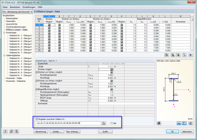Select Eingabedaten root in navigation tree
197x140 pixels.
[9, 15]
